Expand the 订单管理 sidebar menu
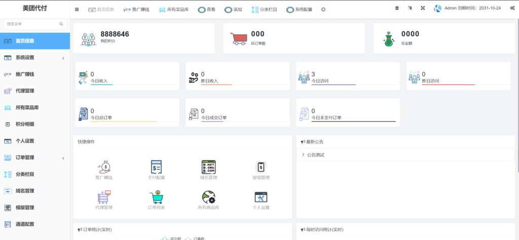The image size is (519, 240). tap(34, 158)
